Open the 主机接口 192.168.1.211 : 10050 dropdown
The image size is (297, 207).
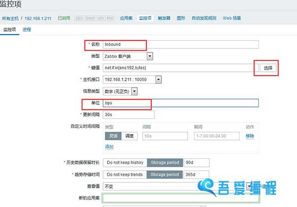point(132,80)
